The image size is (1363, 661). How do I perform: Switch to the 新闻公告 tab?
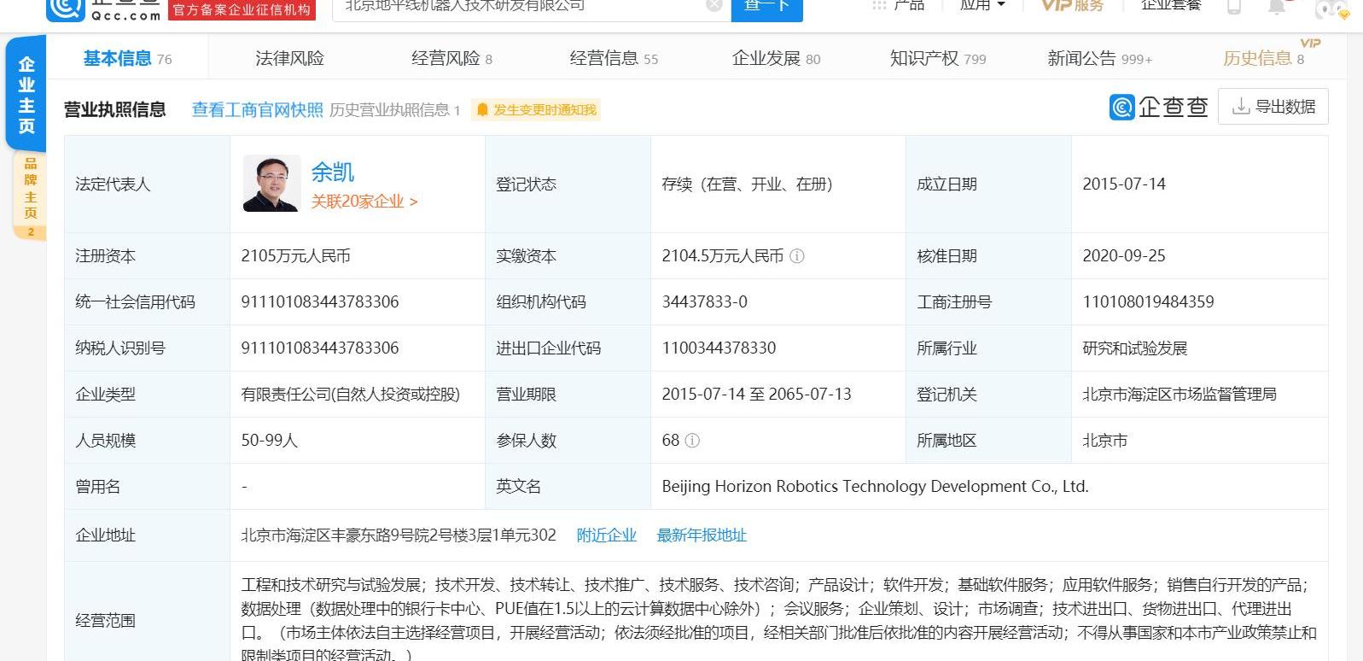tap(1099, 58)
